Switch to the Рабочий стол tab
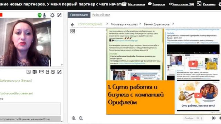The width and height of the screenshot is (221, 124). [101, 15]
